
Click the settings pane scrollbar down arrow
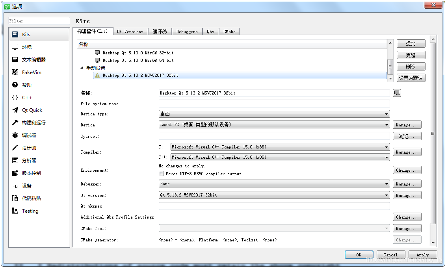433,243
